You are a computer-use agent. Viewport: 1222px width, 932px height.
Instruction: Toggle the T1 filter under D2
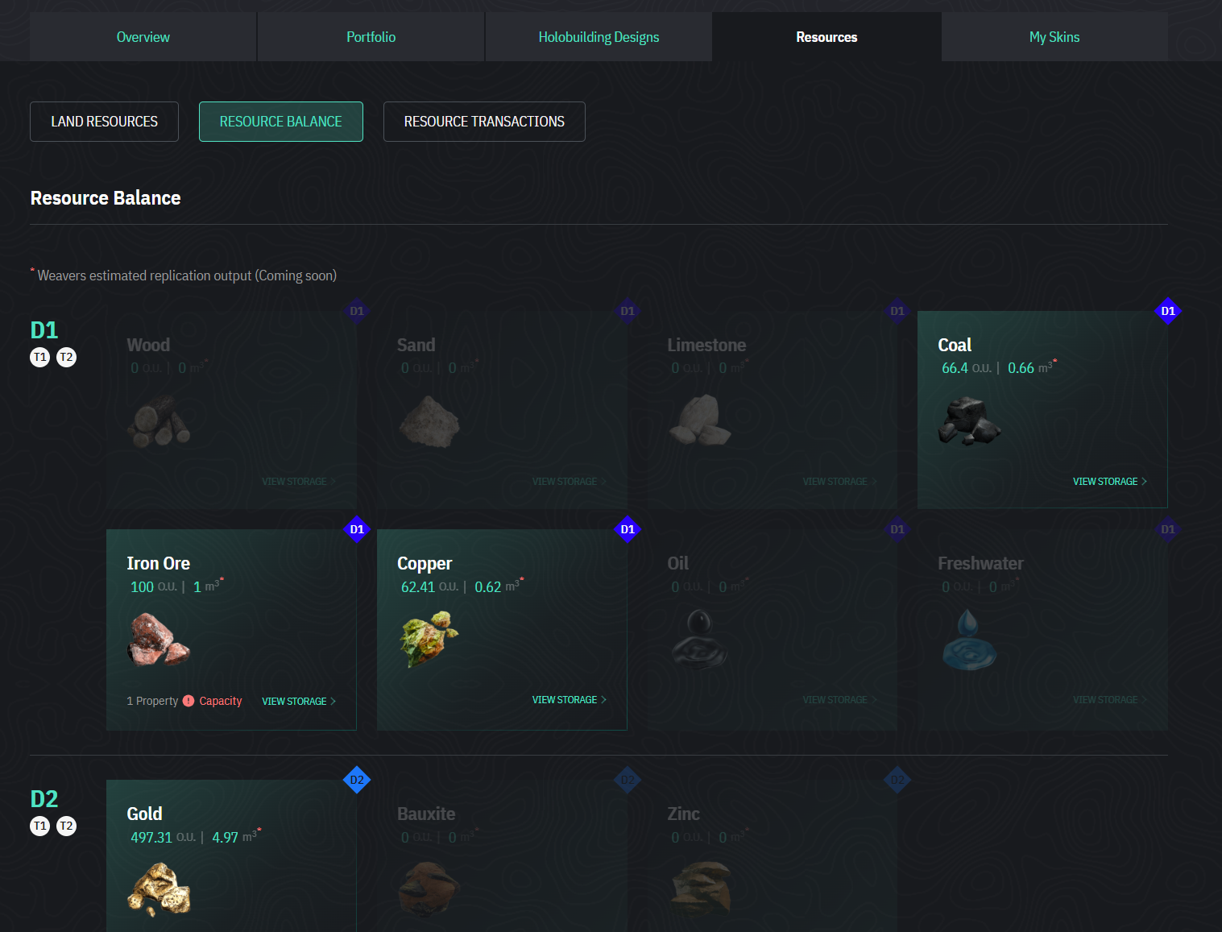tap(40, 826)
